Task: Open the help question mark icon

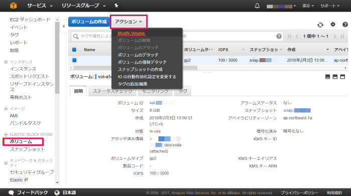Action: point(345,25)
